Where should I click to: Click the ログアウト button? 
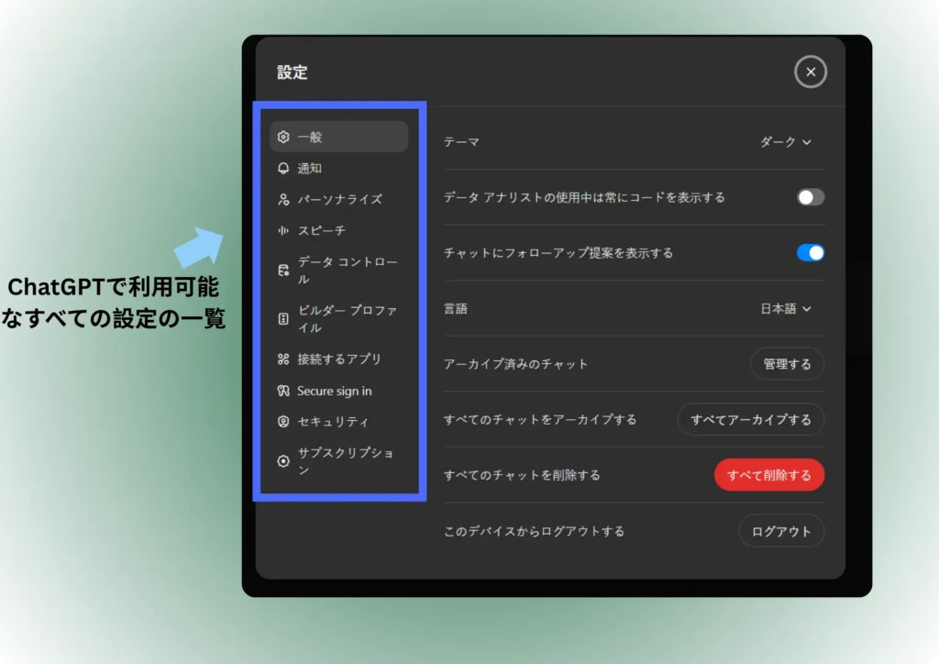tap(781, 531)
